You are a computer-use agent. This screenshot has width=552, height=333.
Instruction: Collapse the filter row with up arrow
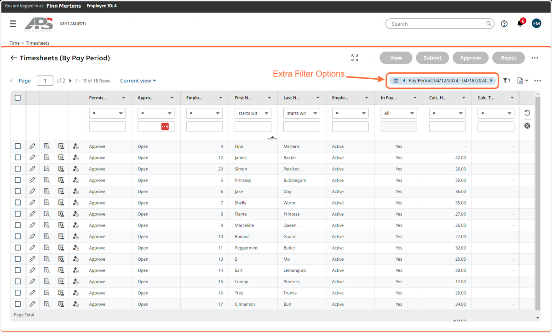pos(272,137)
